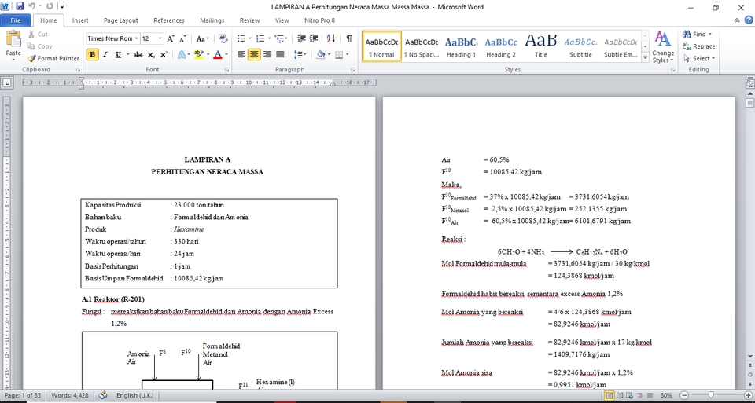This screenshot has width=755, height=403.
Task: Toggle Italic formatting
Action: 105,55
